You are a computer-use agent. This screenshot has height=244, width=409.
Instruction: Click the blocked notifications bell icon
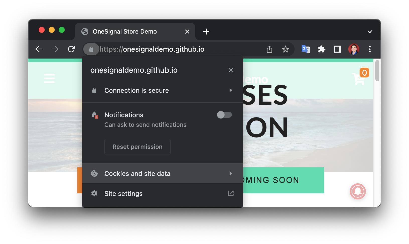(95, 115)
